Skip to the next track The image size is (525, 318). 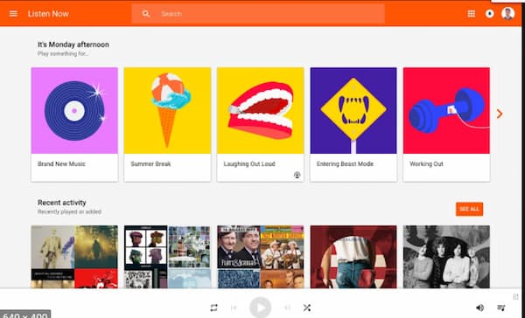coord(287,308)
